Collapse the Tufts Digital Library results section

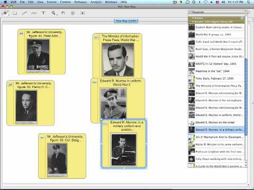[x=193, y=22]
